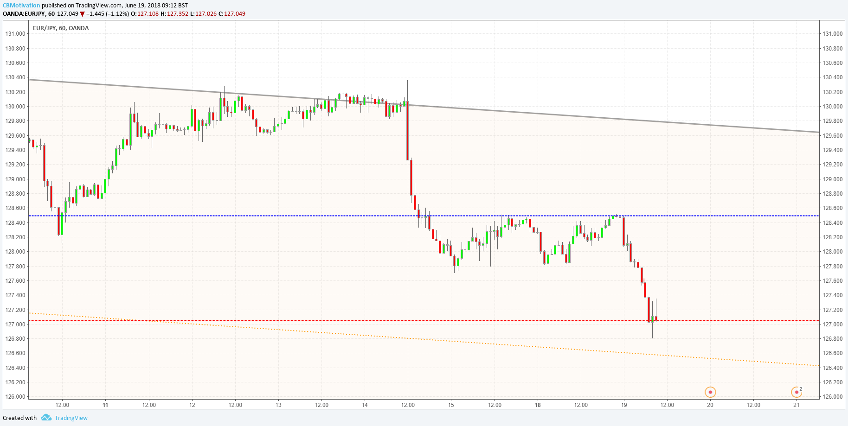Click the last candle with wick near 126.800
This screenshot has height=426, width=848.
pos(652,319)
